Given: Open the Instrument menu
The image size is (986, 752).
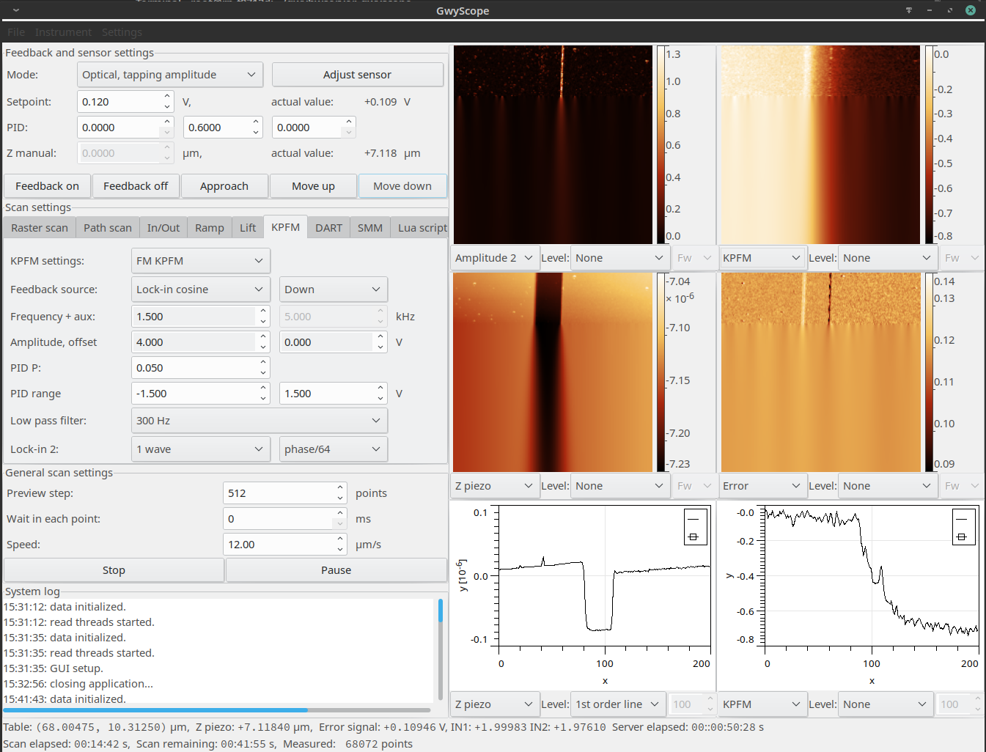Looking at the screenshot, I should tap(63, 32).
